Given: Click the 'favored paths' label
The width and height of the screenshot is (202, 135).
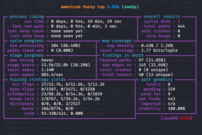Looking at the screenshot, I should click(x=116, y=60).
